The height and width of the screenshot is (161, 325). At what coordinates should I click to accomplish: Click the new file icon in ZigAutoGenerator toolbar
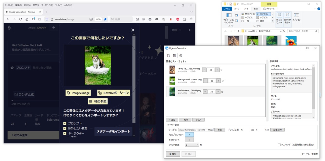click(169, 55)
